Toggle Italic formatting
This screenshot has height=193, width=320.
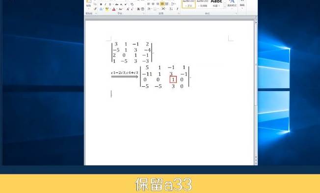106,4
